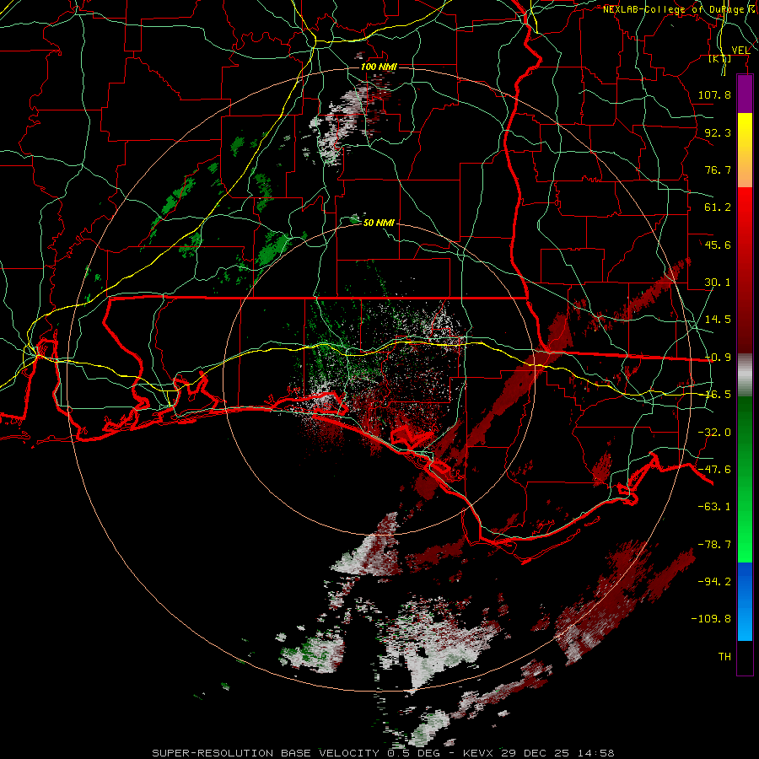Image resolution: width=759 pixels, height=759 pixels.
Task: Click the 30.1 value on velocity scale
Action: (718, 283)
